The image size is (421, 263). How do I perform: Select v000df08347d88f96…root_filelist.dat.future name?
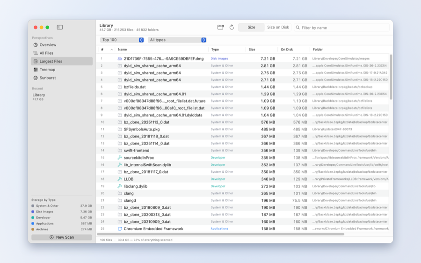(165, 101)
